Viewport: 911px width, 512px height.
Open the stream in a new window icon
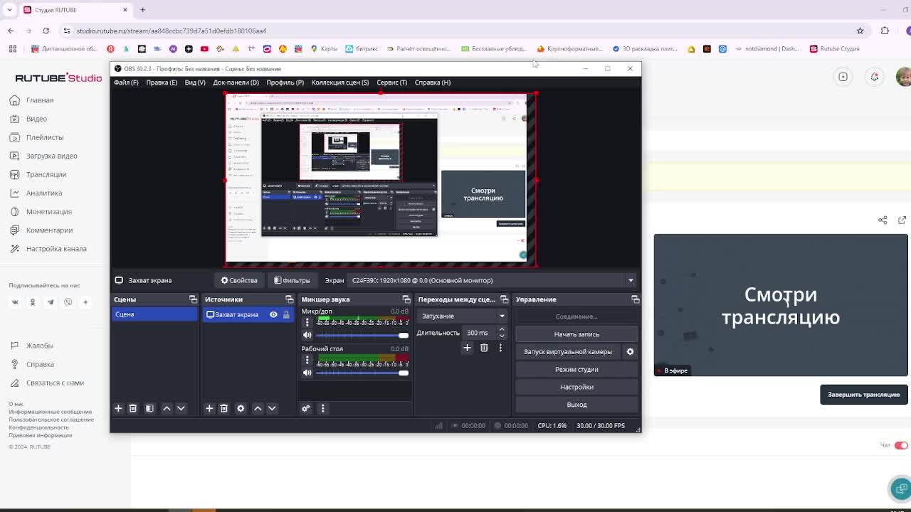(902, 220)
